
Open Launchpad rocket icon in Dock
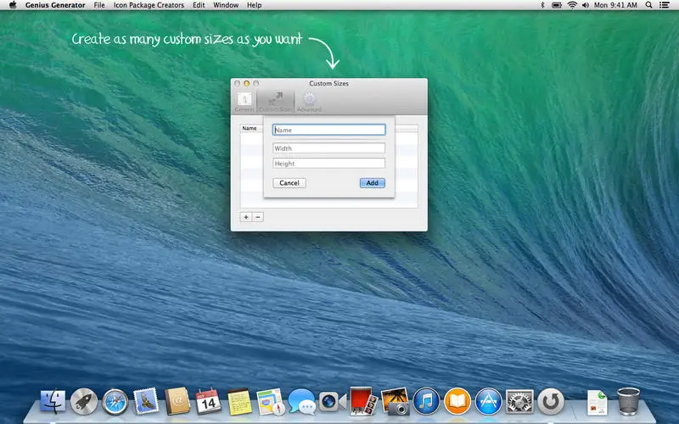pyautogui.click(x=84, y=401)
